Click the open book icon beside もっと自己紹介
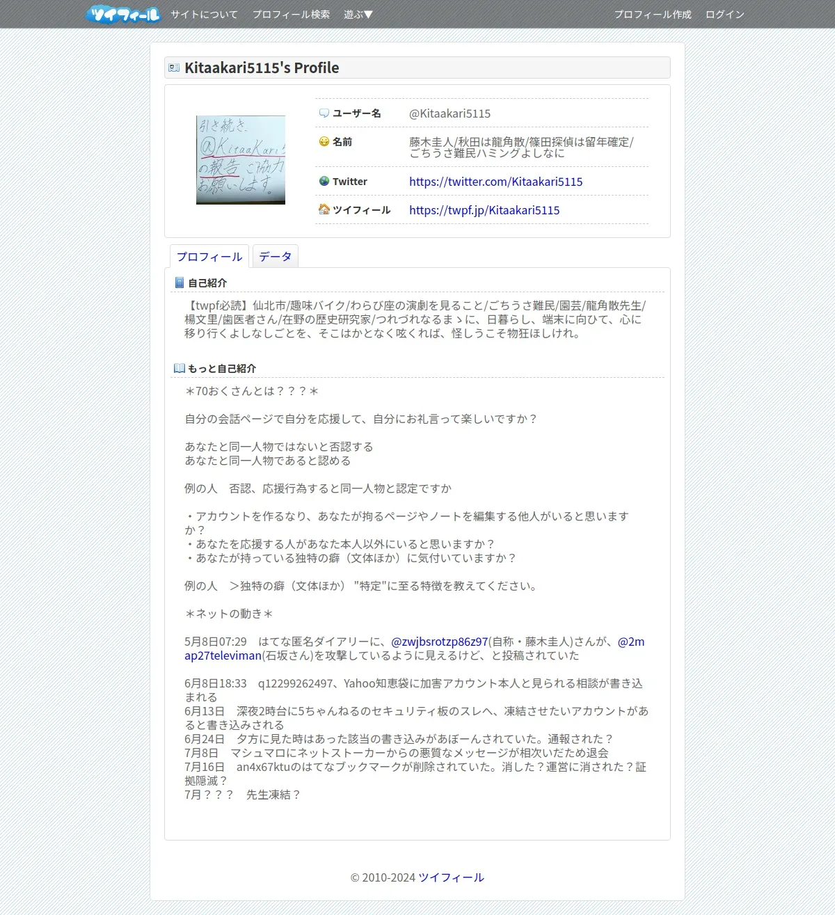 (180, 368)
